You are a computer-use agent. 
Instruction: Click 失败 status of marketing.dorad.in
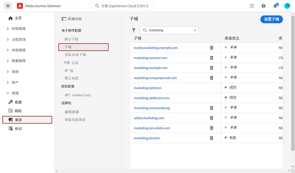(233, 138)
